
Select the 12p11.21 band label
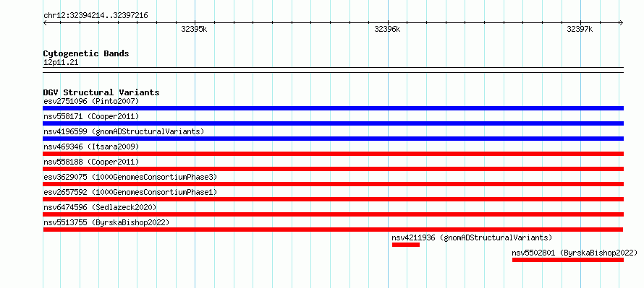pos(61,62)
